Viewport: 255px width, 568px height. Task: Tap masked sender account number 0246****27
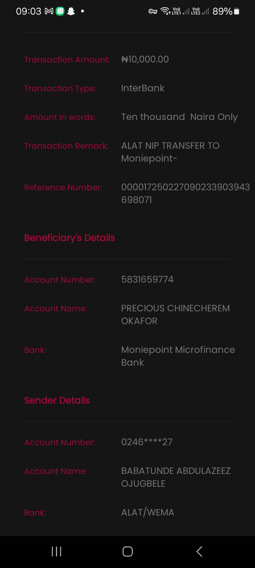147,442
